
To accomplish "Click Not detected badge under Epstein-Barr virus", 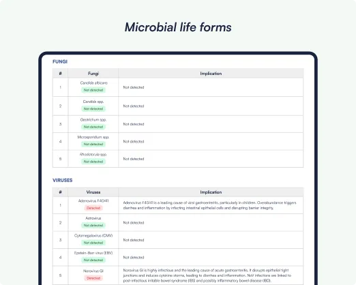I will coord(93,260).
